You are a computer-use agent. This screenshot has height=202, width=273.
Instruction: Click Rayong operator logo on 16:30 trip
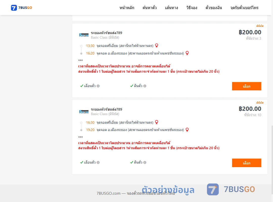tap(84, 112)
